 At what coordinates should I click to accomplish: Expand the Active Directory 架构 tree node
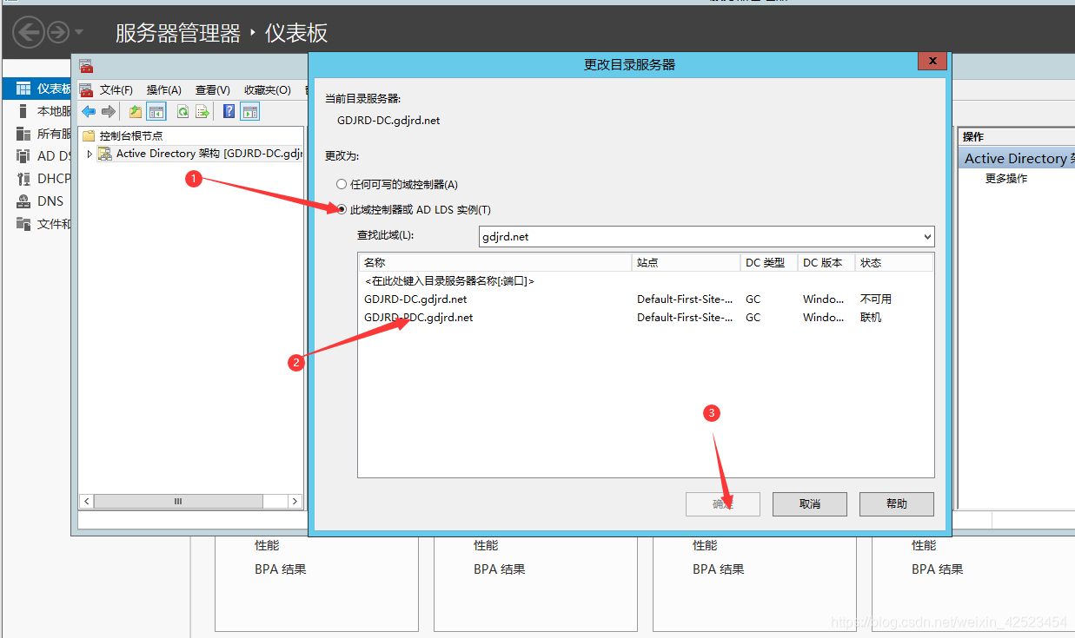click(x=89, y=154)
